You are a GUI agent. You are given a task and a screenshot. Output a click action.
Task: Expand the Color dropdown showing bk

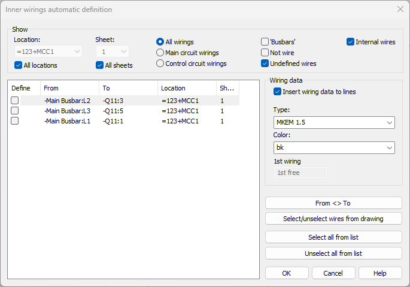pos(333,147)
